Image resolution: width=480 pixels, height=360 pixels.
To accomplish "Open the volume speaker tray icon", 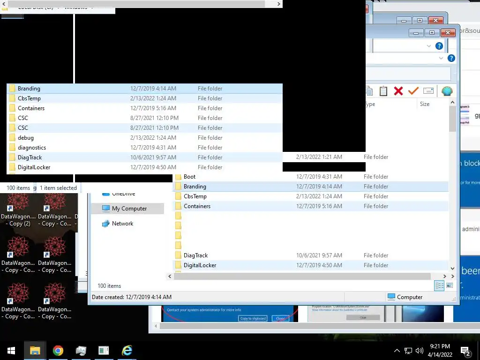I will coord(419,351).
